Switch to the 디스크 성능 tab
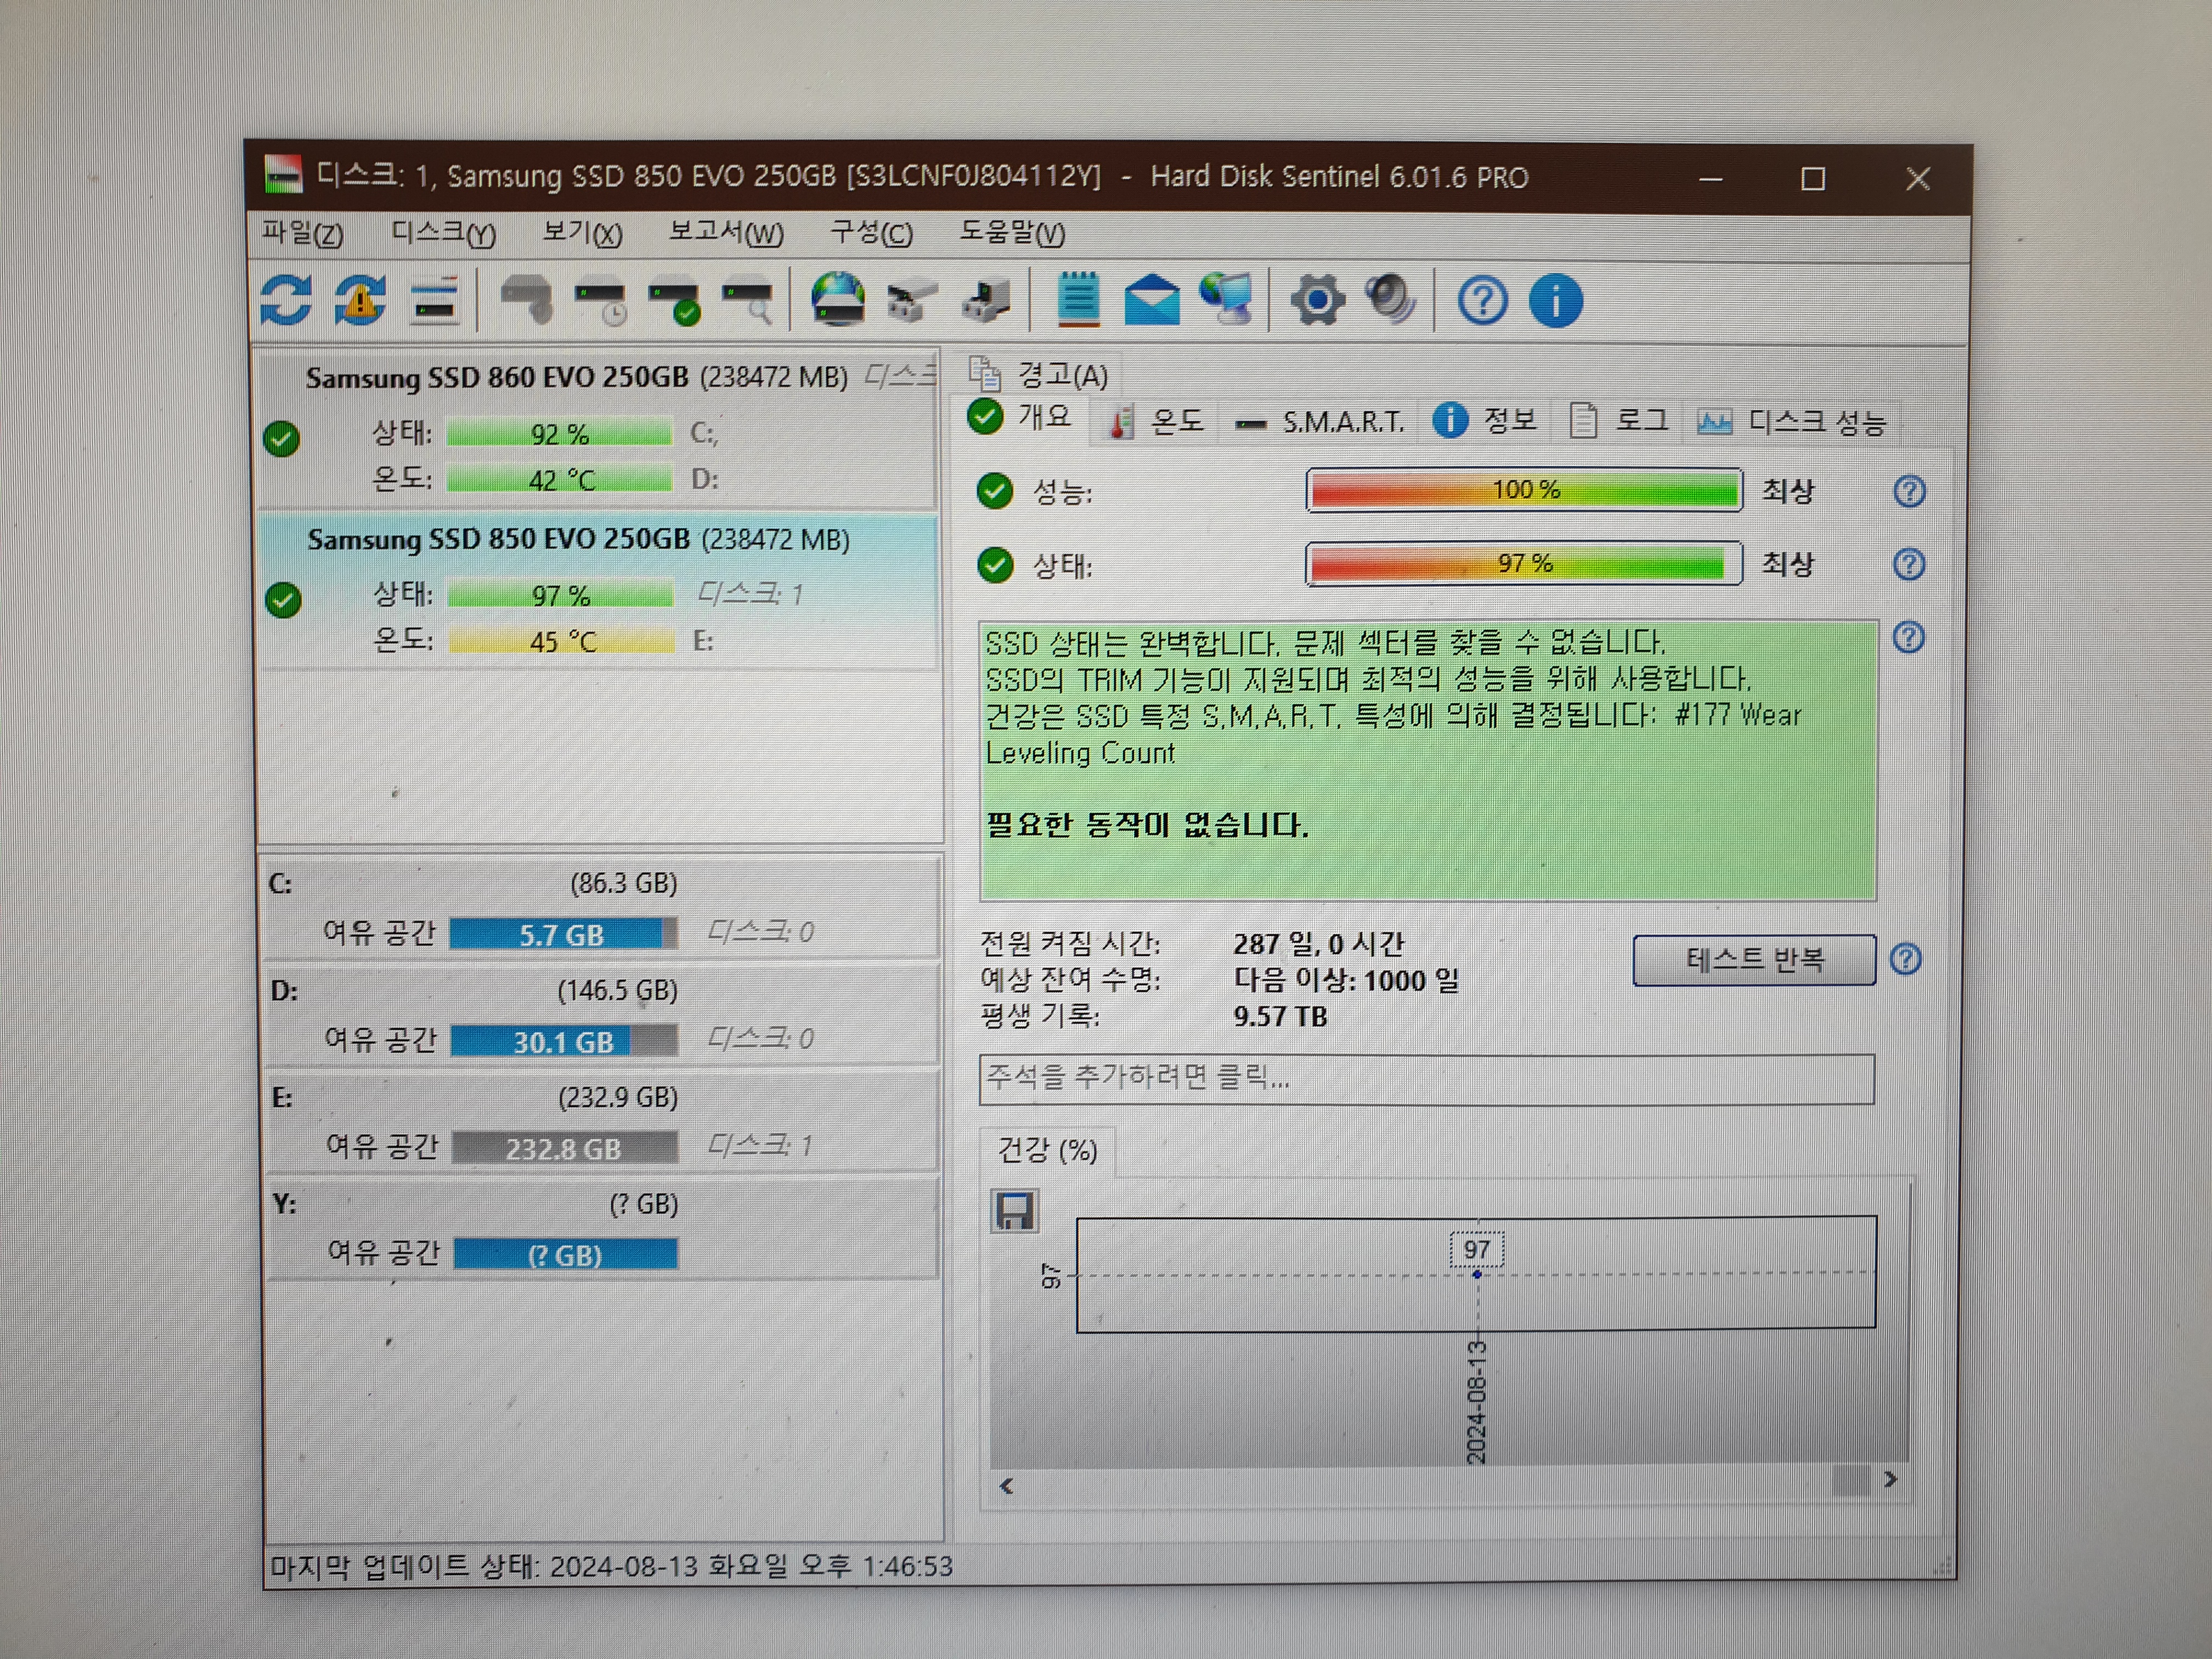2212x1659 pixels. (x=1793, y=423)
